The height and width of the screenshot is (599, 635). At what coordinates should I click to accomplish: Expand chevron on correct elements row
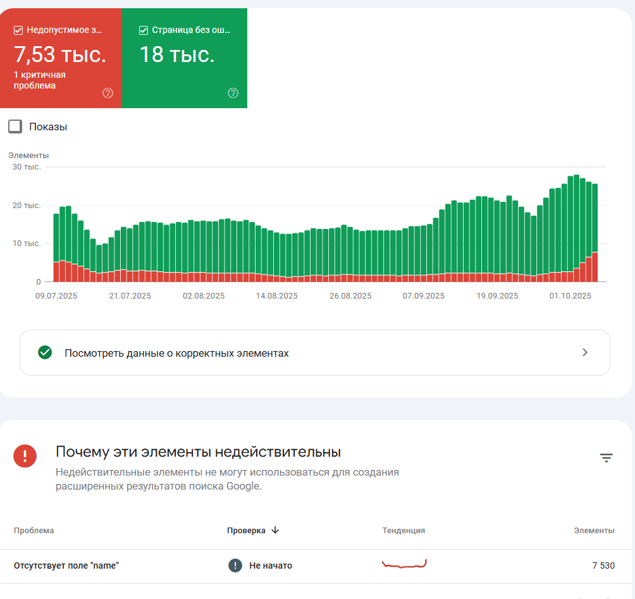(585, 352)
